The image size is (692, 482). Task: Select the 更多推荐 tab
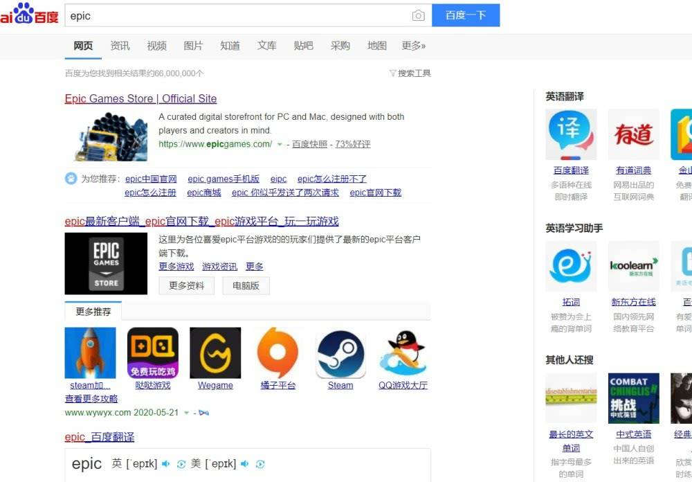pyautogui.click(x=93, y=312)
